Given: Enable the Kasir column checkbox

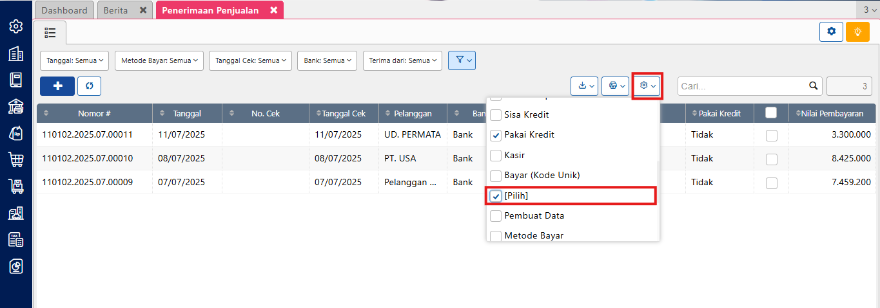Looking at the screenshot, I should (x=496, y=155).
